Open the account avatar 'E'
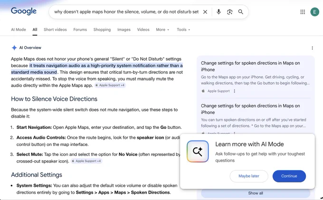This screenshot has height=200, width=323. point(314,12)
